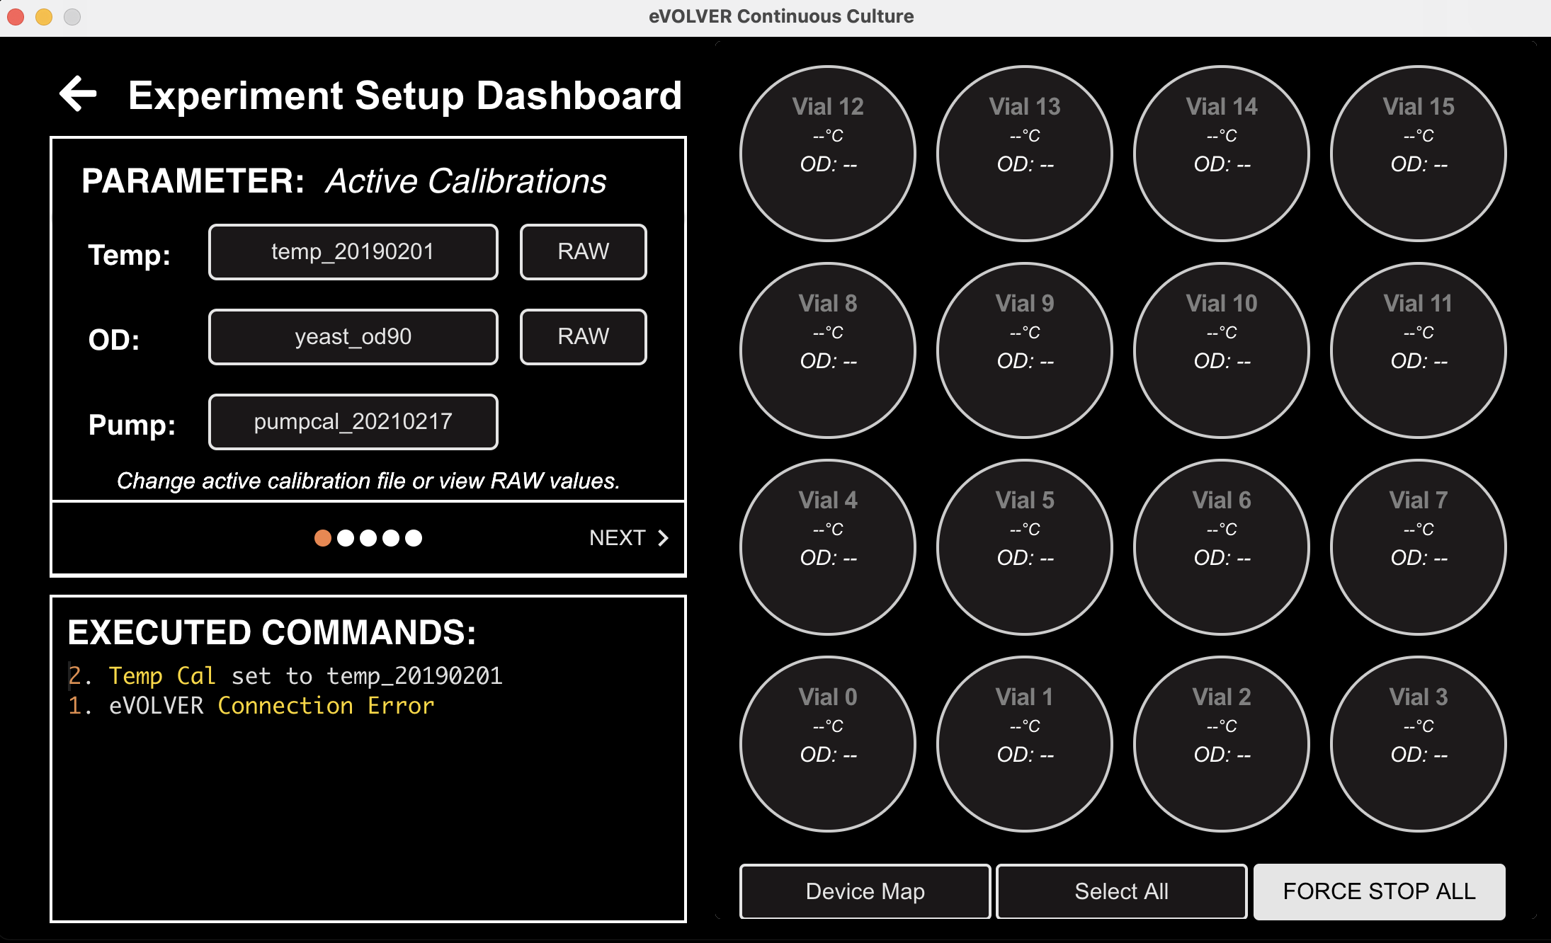The height and width of the screenshot is (943, 1551).
Task: Click Select All vials button
Action: point(1122,891)
